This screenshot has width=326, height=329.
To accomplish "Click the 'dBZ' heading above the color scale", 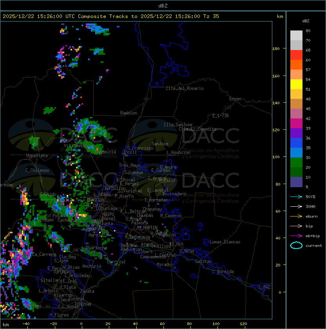I will click(x=306, y=21).
